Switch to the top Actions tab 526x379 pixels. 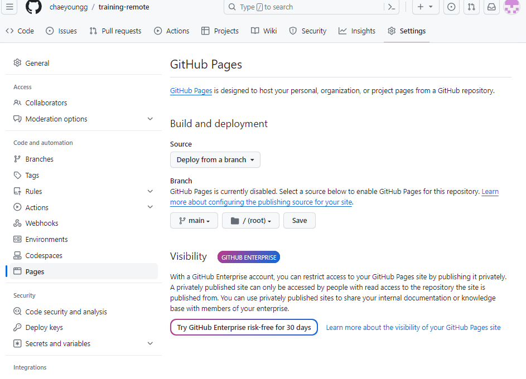click(171, 31)
